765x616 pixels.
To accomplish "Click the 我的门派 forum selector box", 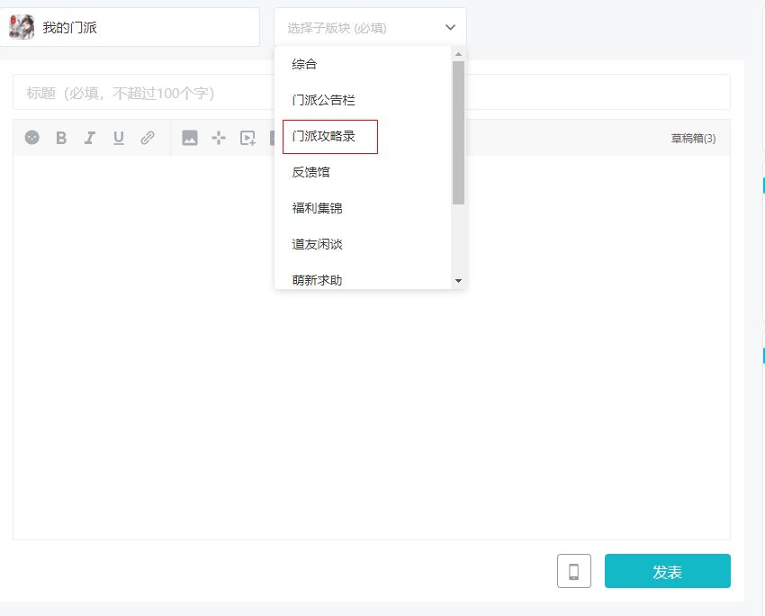I will (130, 27).
